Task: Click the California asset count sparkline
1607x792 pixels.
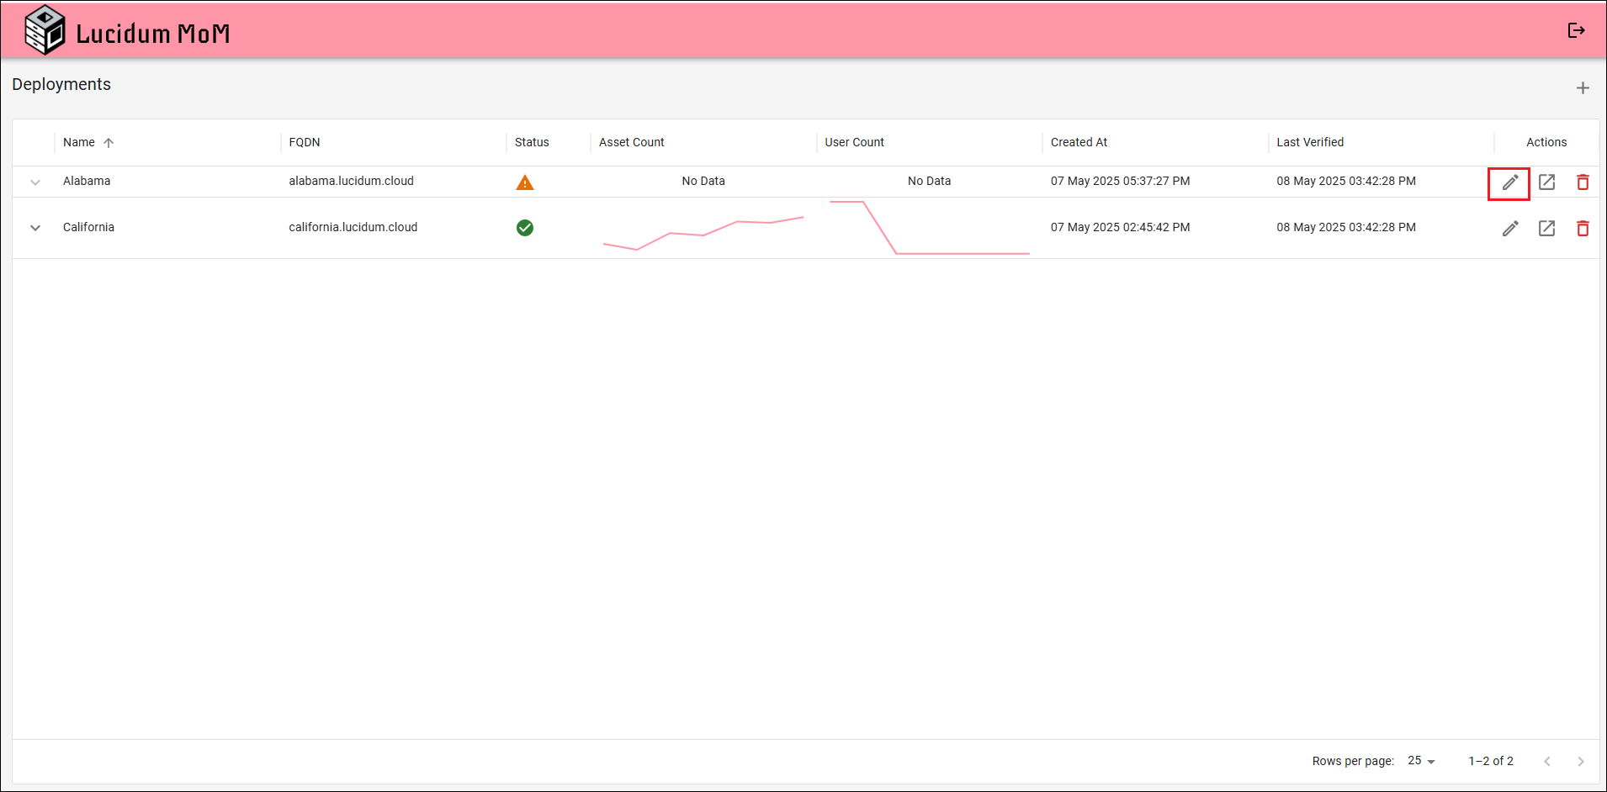Action: point(703,233)
